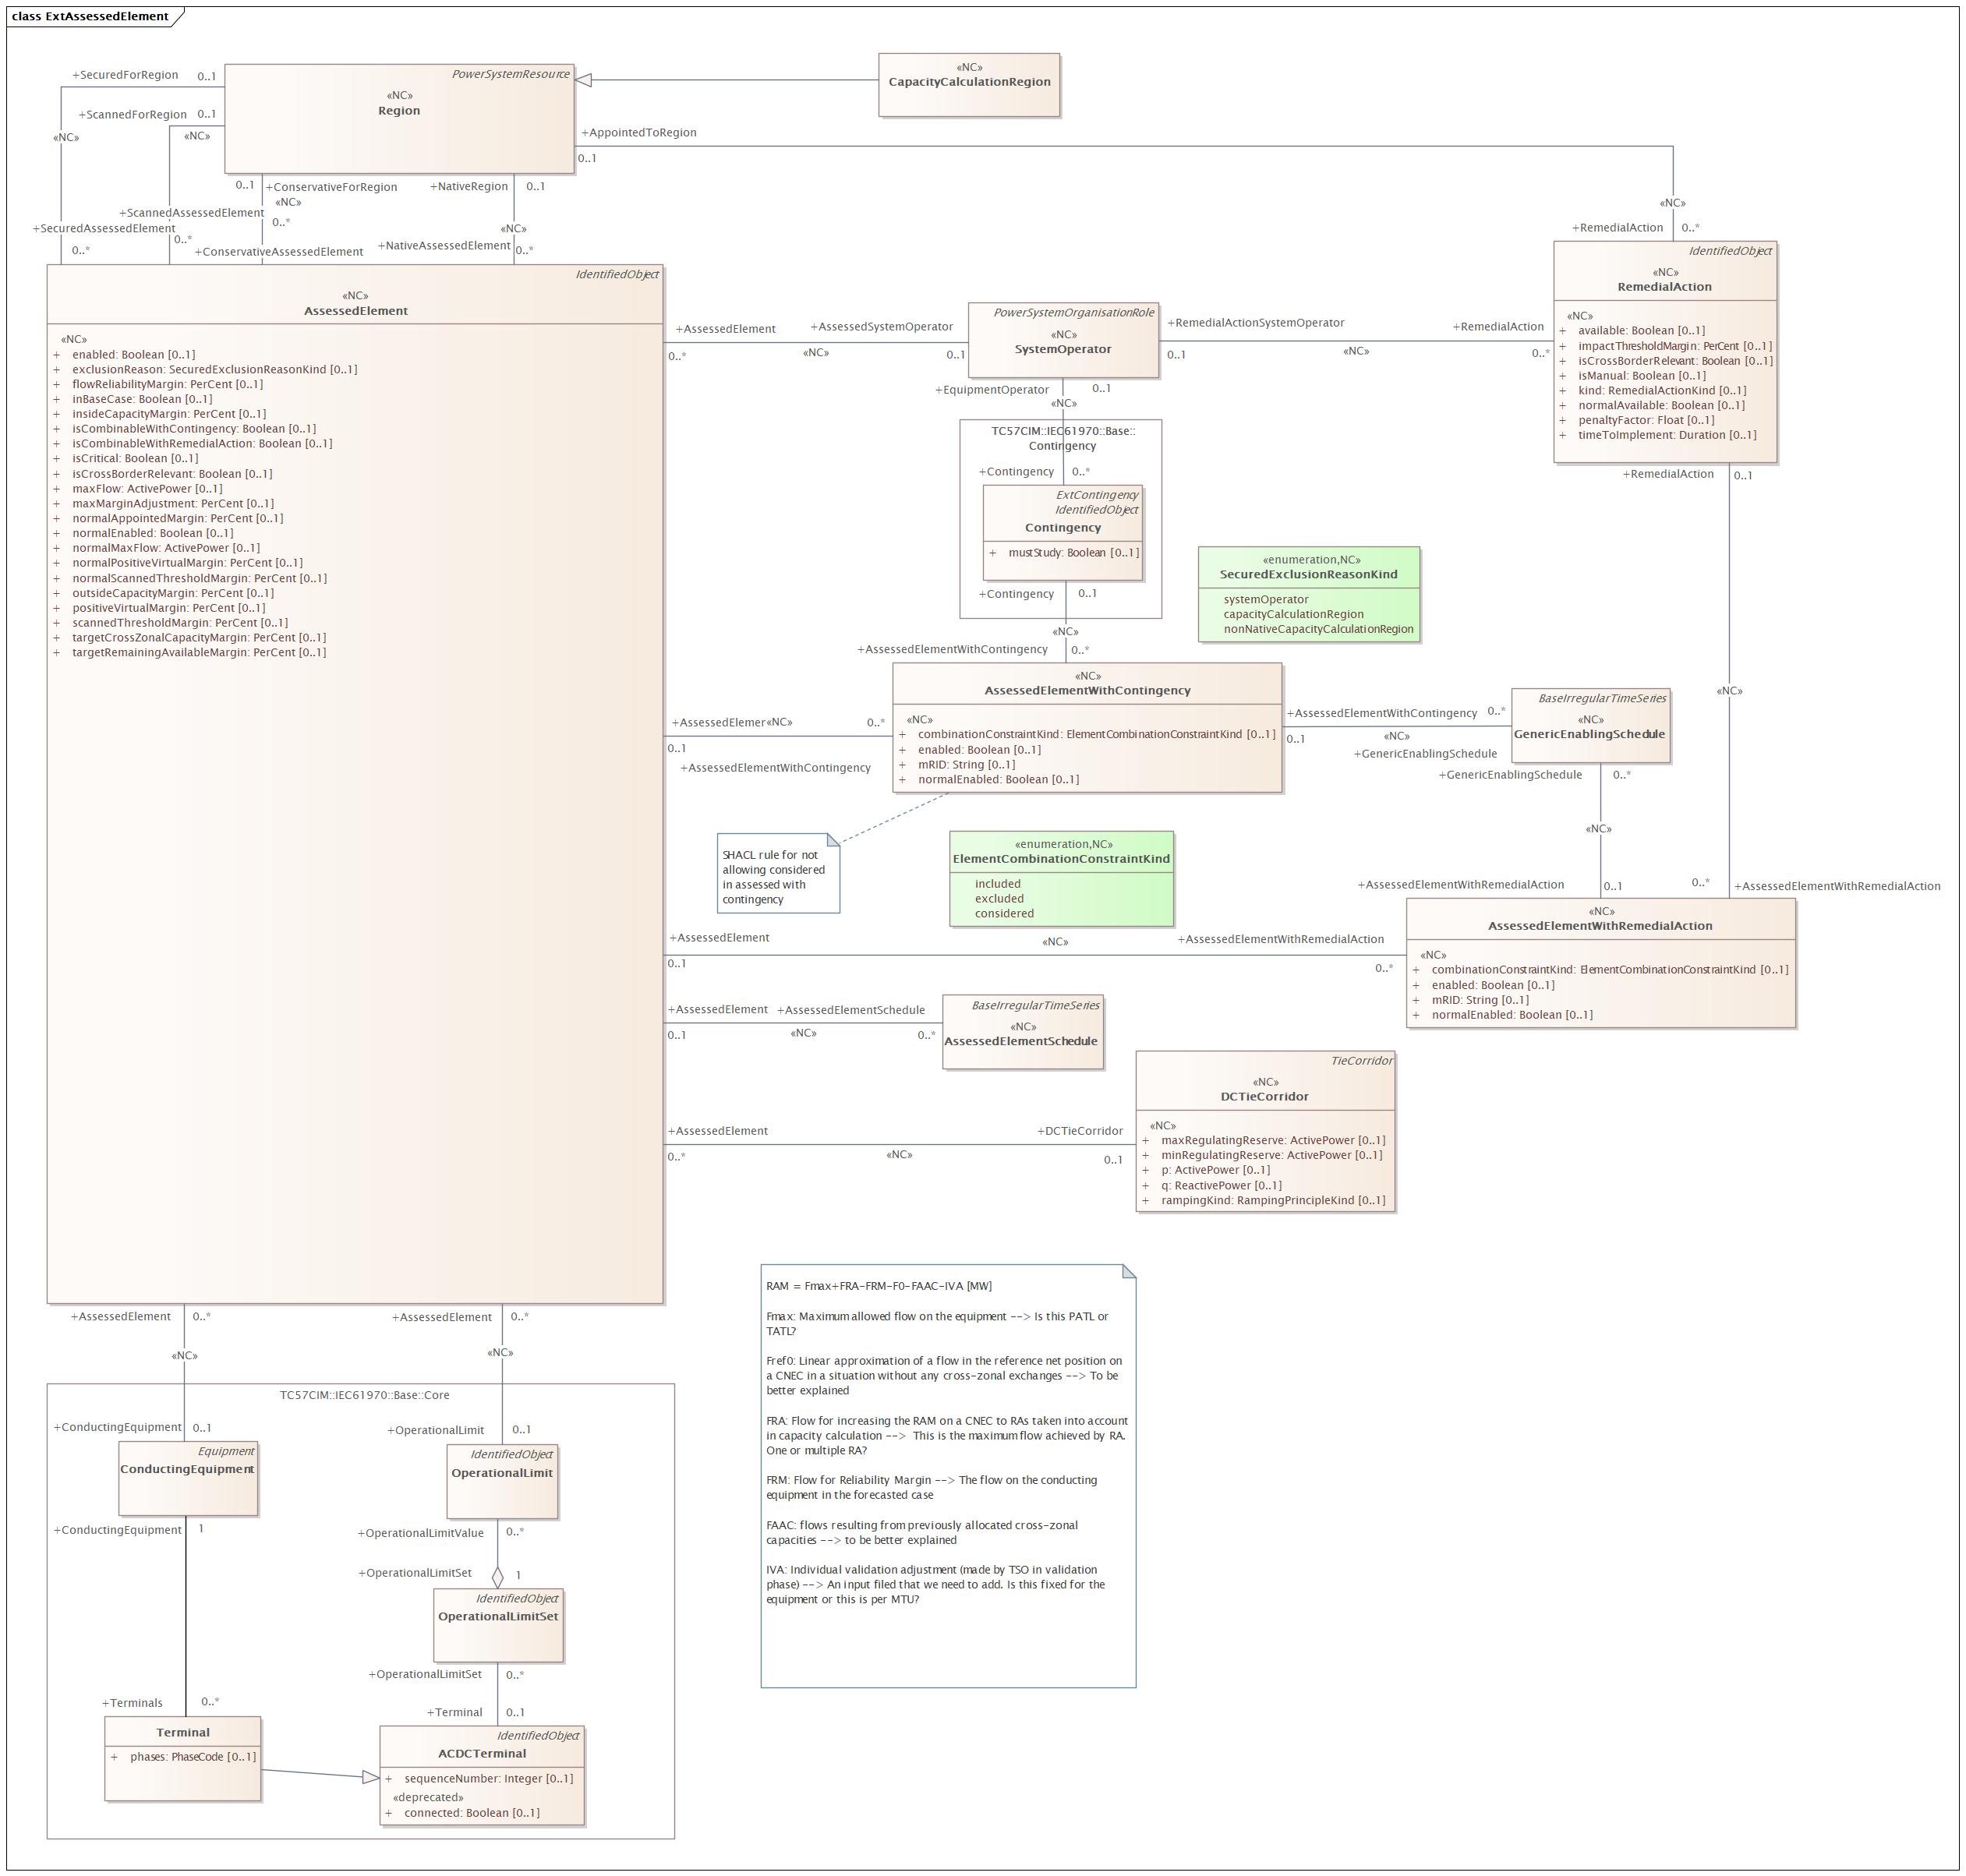Viewport: 1966px width, 1876px height.
Task: Select the minRegulatingReserve attribute
Action: pos(1271,1156)
